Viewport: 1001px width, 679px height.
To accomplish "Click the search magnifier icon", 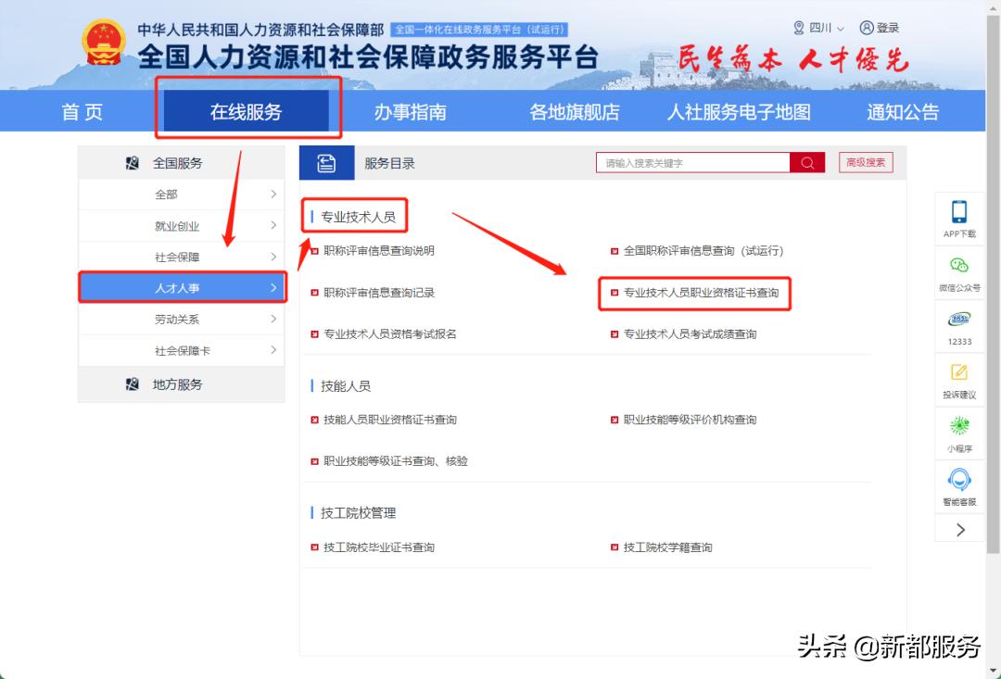I will (x=806, y=162).
